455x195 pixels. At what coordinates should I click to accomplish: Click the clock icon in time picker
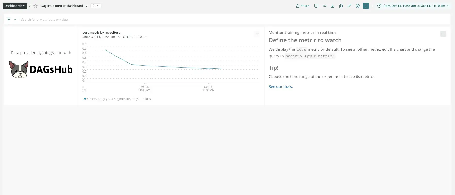[379, 6]
